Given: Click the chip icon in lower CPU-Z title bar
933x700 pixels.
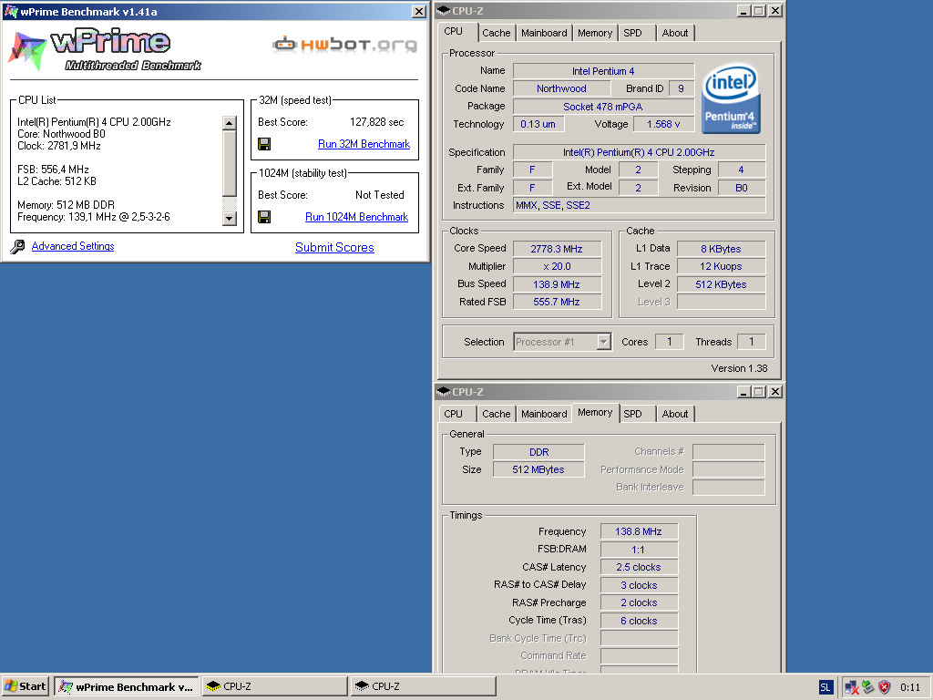Looking at the screenshot, I should coord(444,392).
